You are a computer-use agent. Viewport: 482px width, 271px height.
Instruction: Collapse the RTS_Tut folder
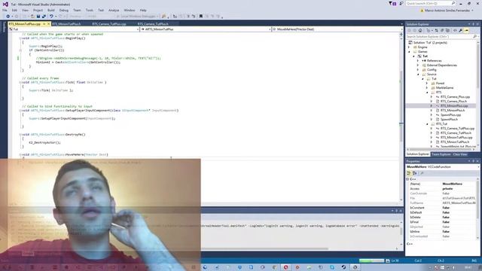point(427,123)
